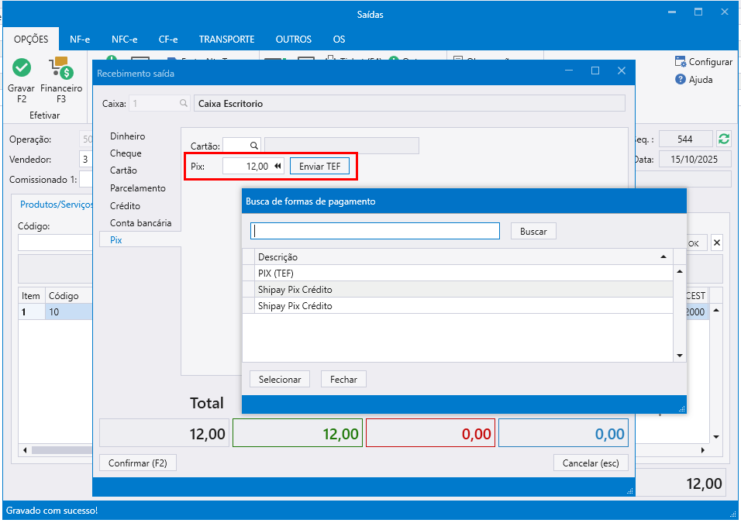The image size is (741, 523).
Task: Open the TRANSPORTE ribbon tab
Action: 226,39
